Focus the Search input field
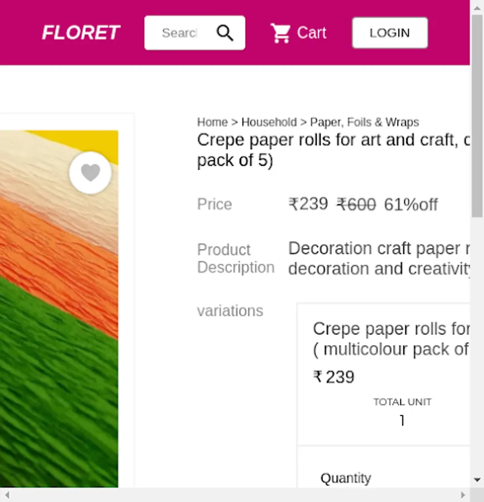The height and width of the screenshot is (502, 484). pos(180,33)
